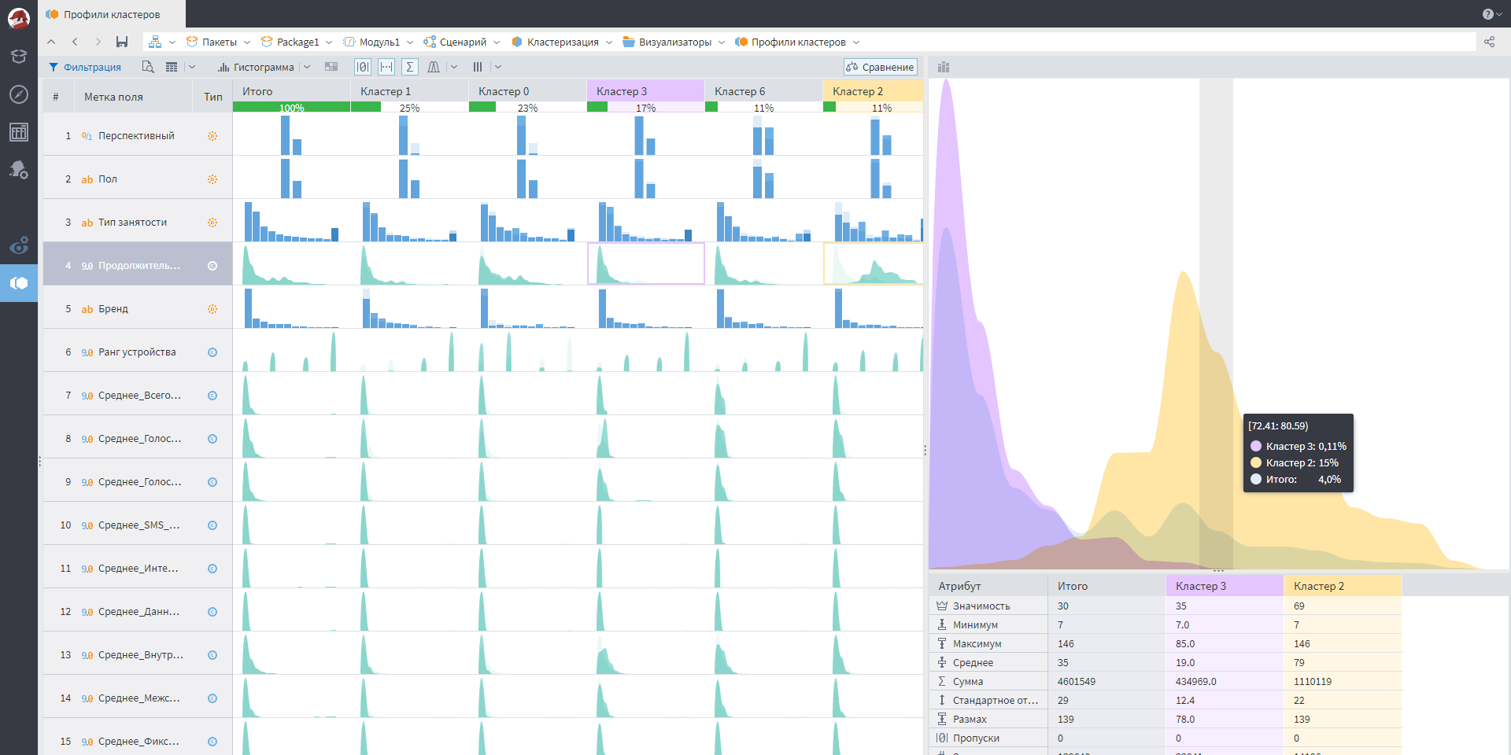Viewport: 1511px width, 755px height.
Task: Click the share icon at top right
Action: [1489, 42]
